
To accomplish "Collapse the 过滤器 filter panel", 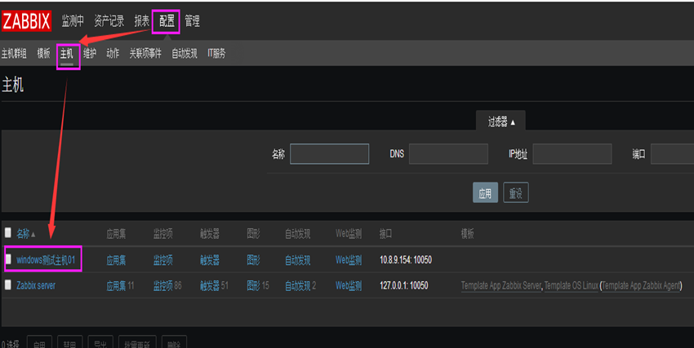I will click(x=501, y=121).
